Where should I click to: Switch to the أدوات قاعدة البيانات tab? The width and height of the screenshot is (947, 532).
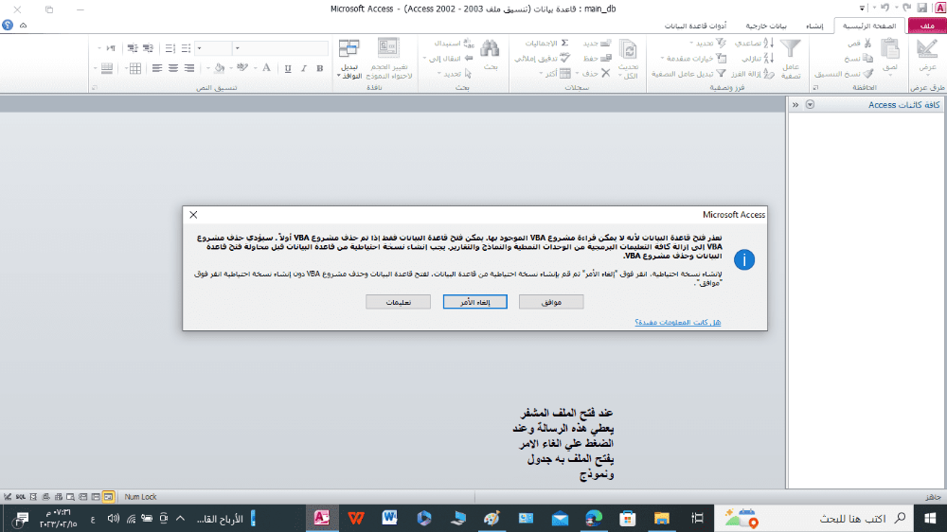click(695, 26)
